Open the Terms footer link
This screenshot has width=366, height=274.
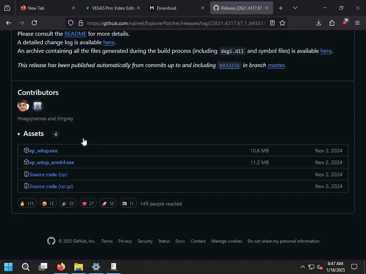pyautogui.click(x=107, y=241)
